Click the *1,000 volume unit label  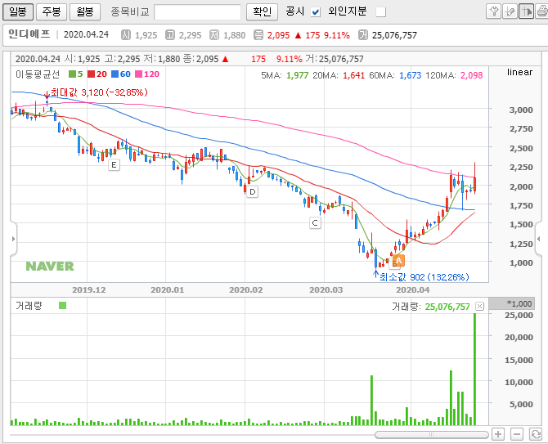tap(519, 303)
